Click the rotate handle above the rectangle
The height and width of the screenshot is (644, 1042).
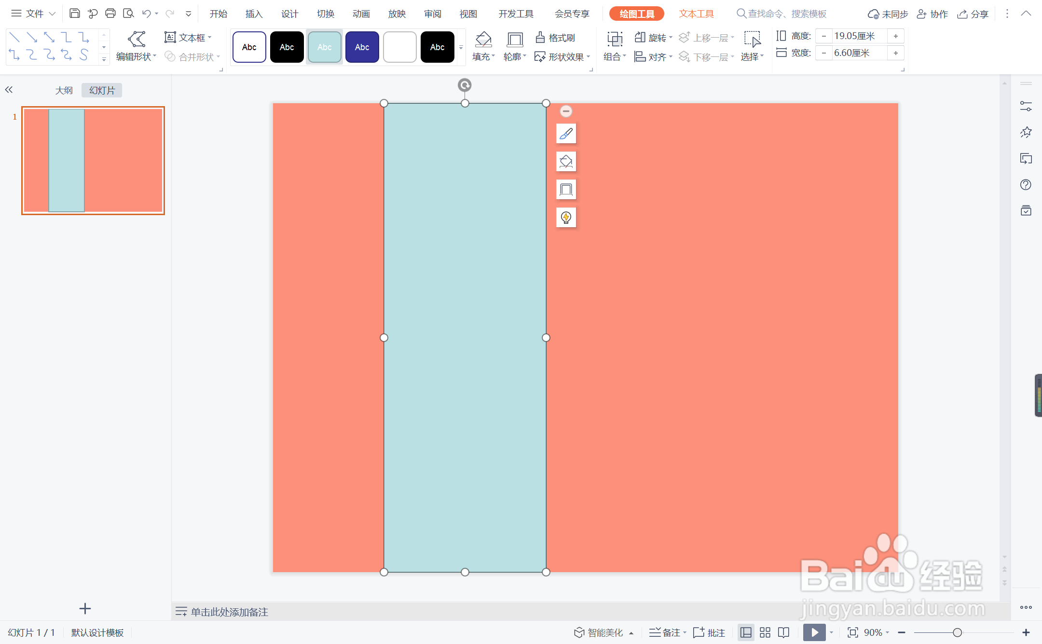tap(465, 85)
